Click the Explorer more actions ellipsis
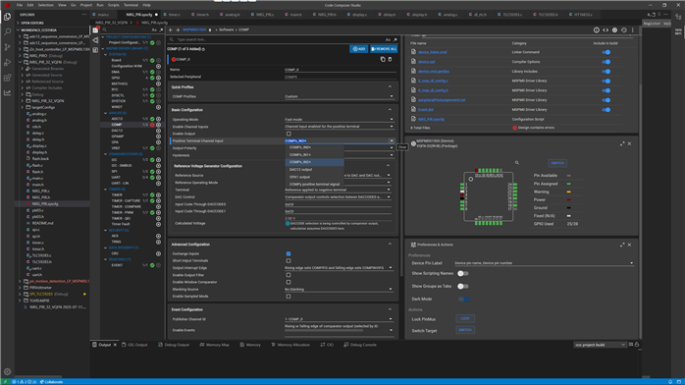The width and height of the screenshot is (685, 385). click(83, 15)
